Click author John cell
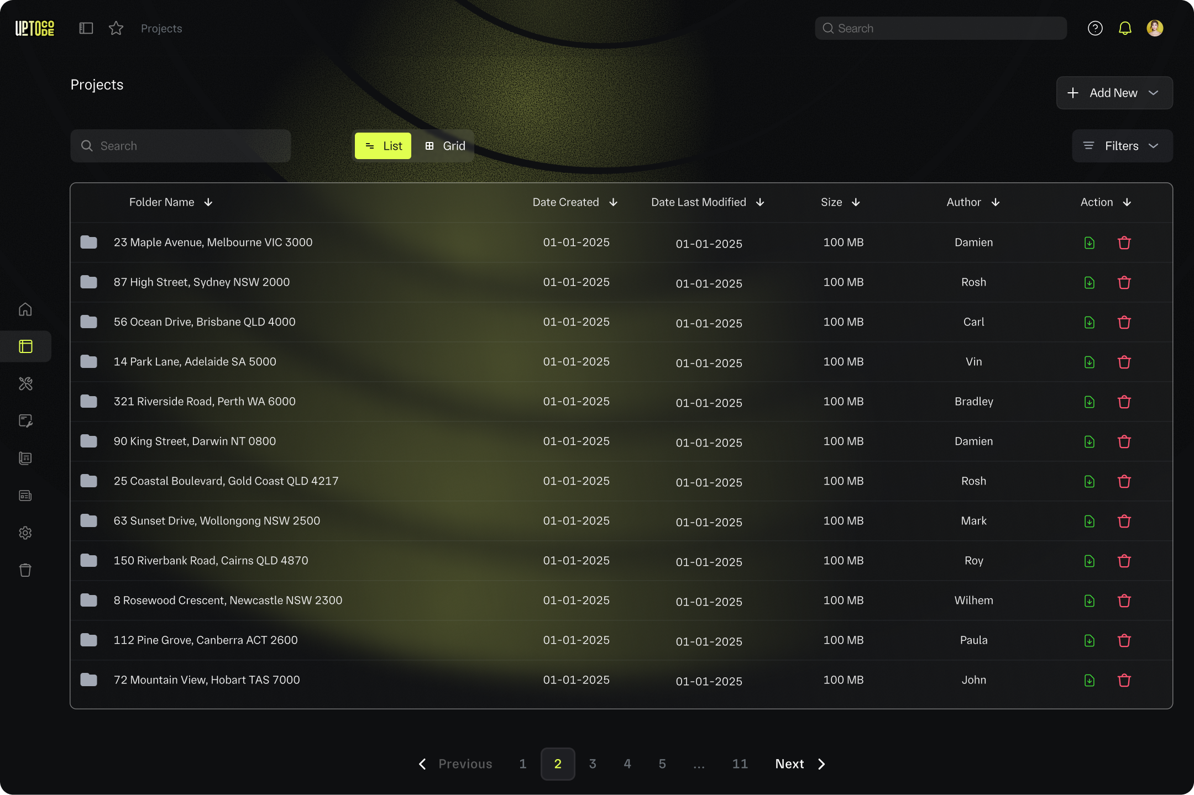 (x=974, y=680)
